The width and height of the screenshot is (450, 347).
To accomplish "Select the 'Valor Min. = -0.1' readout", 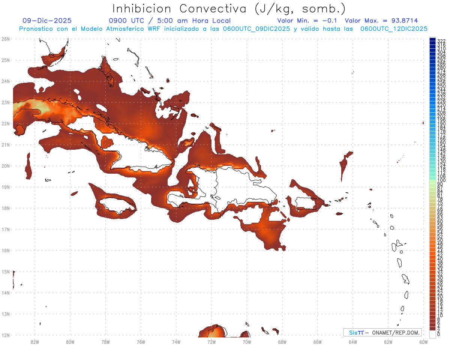I will (307, 21).
